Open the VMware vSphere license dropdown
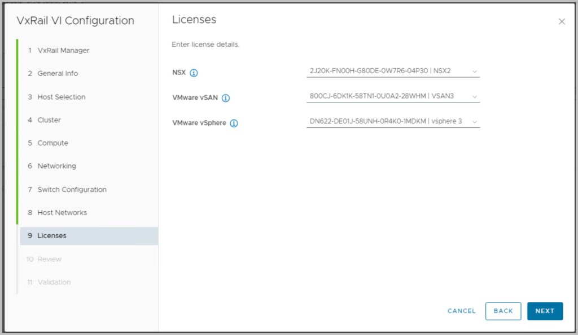The image size is (578, 335). [393, 122]
